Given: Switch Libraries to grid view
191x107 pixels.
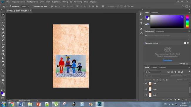Looking at the screenshot, I should [185, 43].
